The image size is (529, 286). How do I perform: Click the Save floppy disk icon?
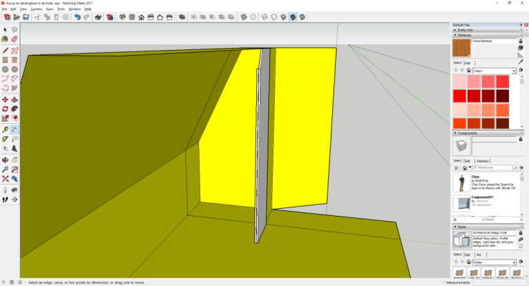click(x=26, y=17)
